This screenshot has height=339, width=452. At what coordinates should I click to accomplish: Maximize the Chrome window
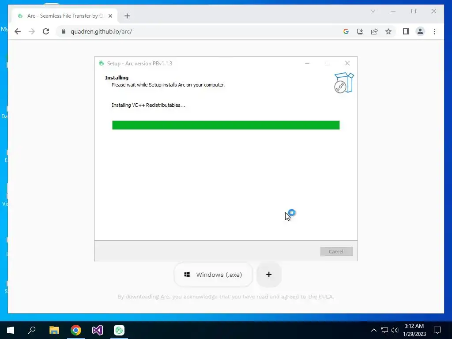pos(414,11)
